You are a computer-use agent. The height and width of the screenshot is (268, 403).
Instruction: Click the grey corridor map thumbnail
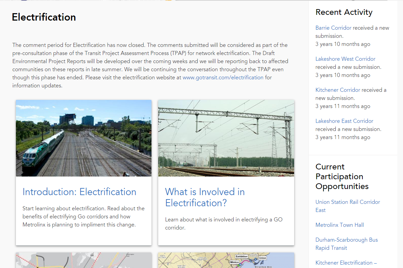click(x=84, y=260)
